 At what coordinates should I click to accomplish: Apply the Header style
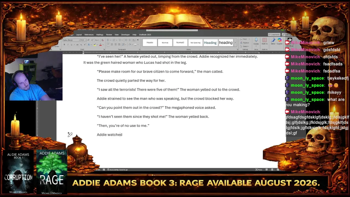150,42
